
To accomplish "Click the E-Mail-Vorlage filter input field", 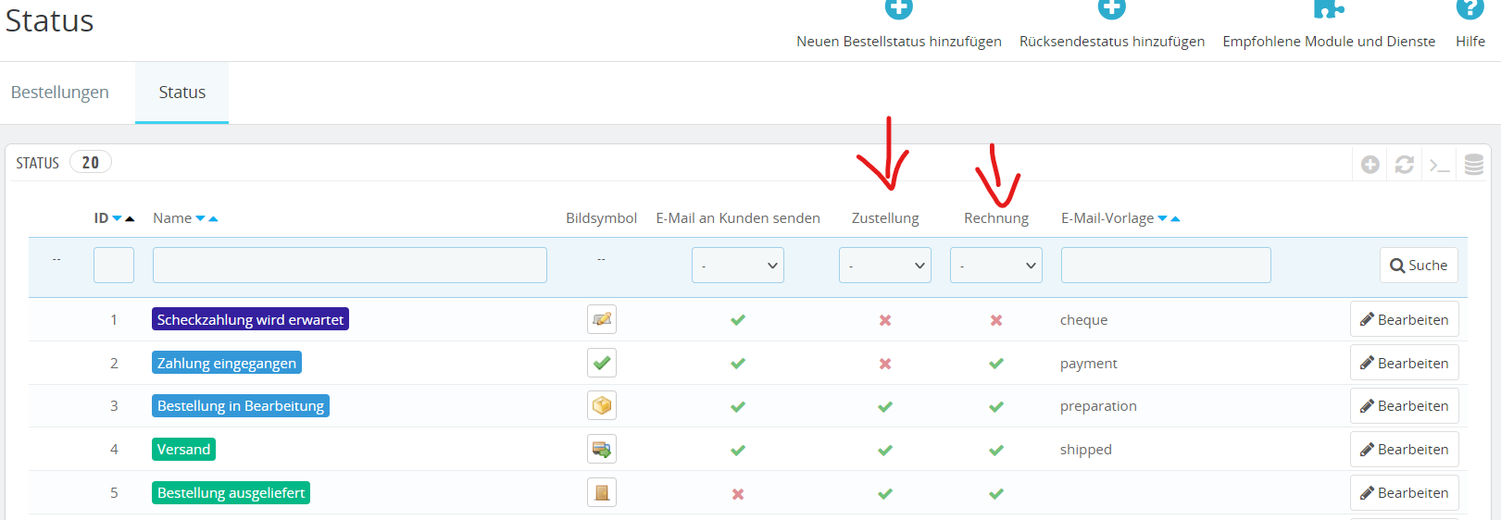I will [x=1166, y=266].
